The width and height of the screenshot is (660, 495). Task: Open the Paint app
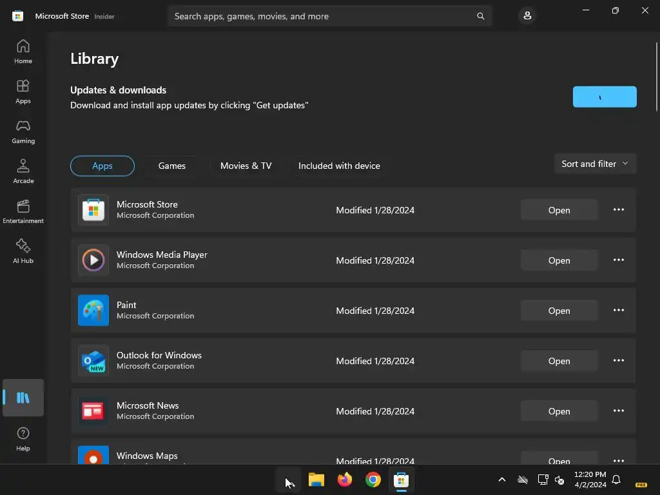(559, 311)
